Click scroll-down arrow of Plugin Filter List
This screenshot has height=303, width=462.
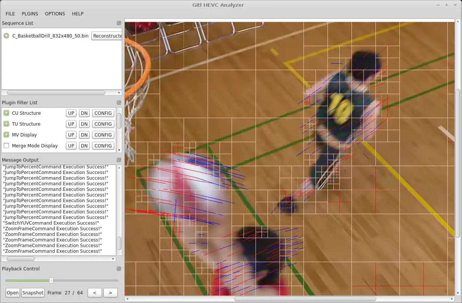point(119,150)
